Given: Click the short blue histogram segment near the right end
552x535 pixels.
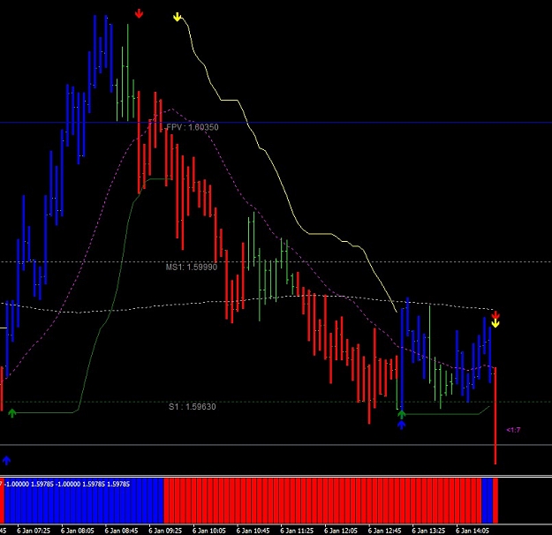Looking at the screenshot, I should point(487,501).
